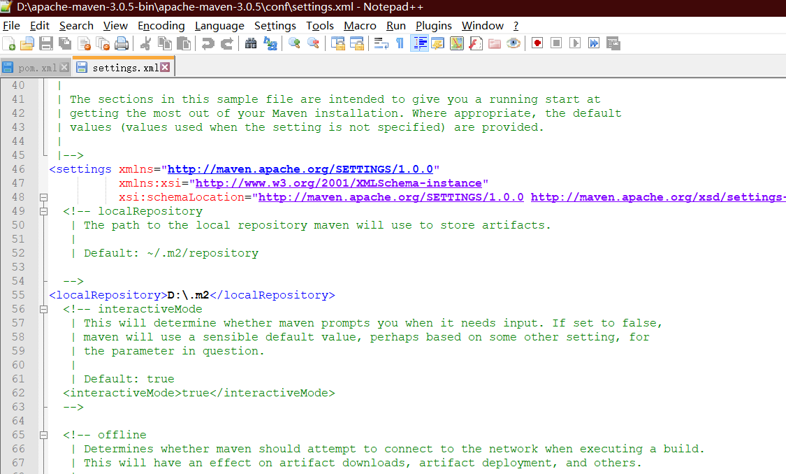Image resolution: width=786 pixels, height=474 pixels.
Task: Open the Edit menu
Action: pos(40,26)
